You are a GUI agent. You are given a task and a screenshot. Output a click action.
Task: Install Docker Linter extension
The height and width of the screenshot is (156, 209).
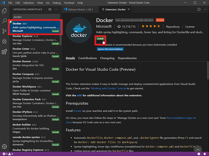(x=55, y=56)
